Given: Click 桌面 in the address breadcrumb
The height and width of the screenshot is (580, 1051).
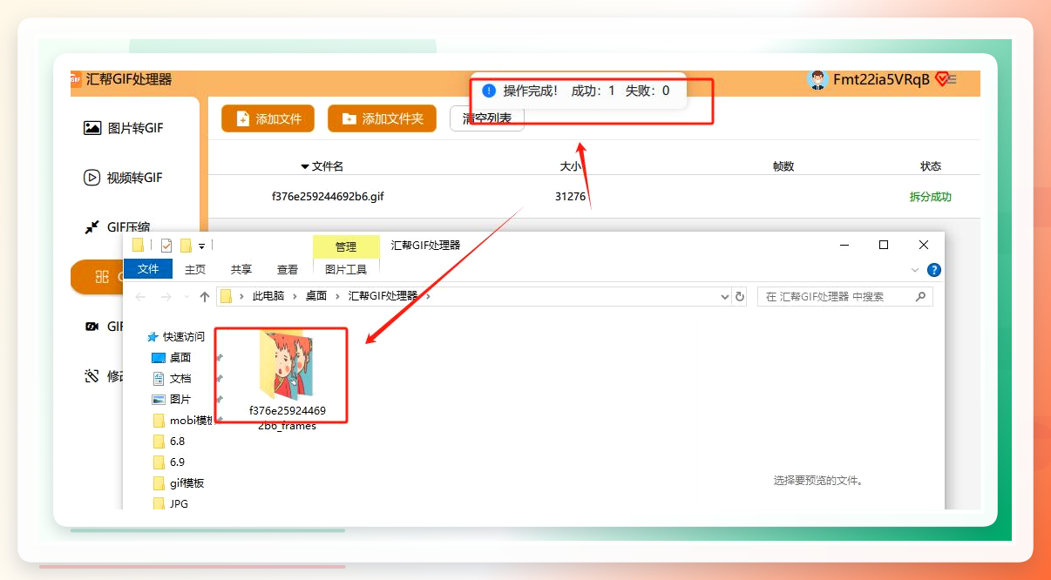Looking at the screenshot, I should [x=315, y=296].
